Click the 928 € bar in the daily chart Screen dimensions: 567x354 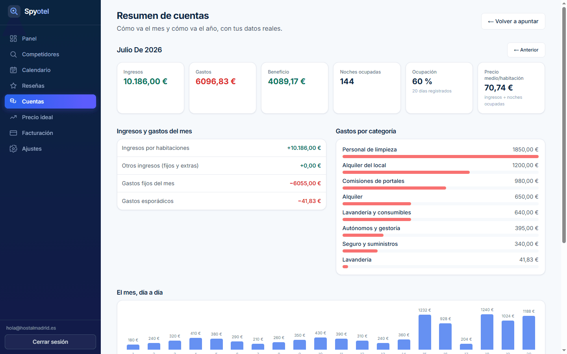(445, 336)
